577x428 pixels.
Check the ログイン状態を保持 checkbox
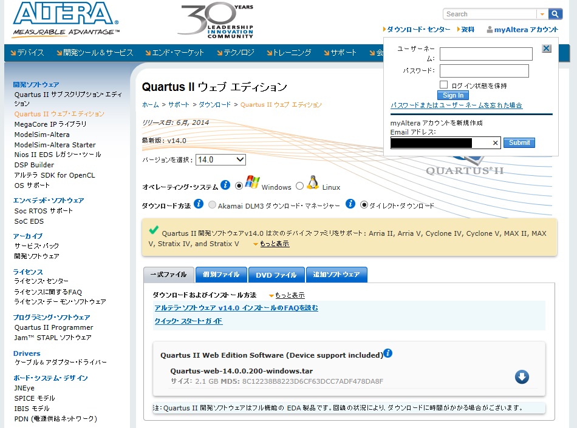click(444, 85)
